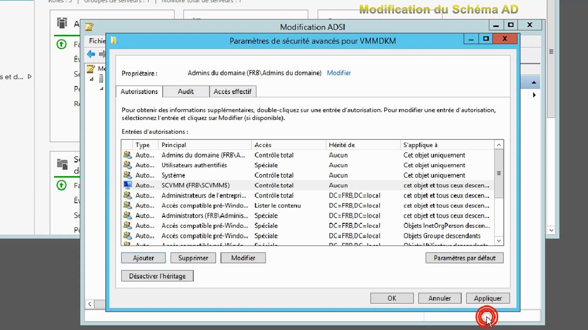
Task: Click lower green status arrow in Server Manager
Action: pos(61,186)
